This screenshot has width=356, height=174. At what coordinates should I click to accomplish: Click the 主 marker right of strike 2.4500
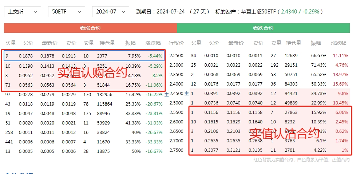click(x=186, y=93)
